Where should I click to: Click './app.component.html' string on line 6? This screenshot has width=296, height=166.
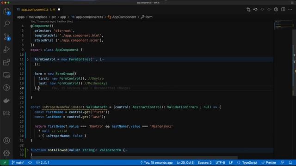[80, 36]
